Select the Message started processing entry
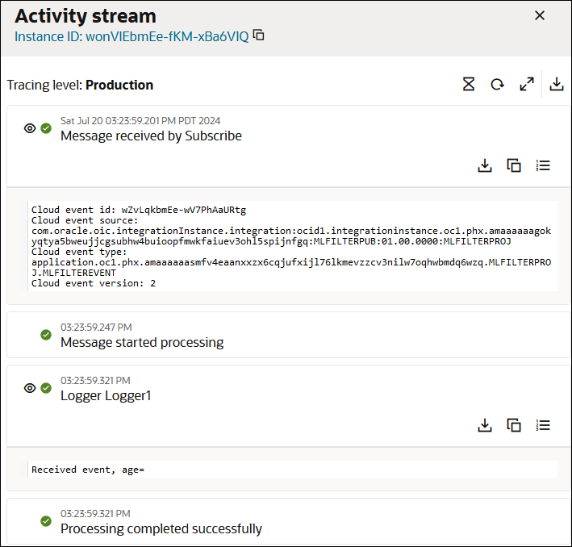This screenshot has height=547, width=572. [142, 342]
